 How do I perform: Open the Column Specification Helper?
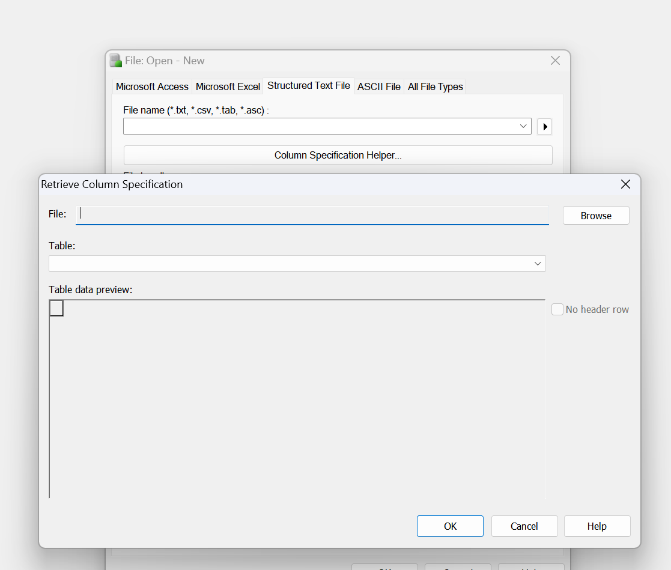tap(338, 155)
